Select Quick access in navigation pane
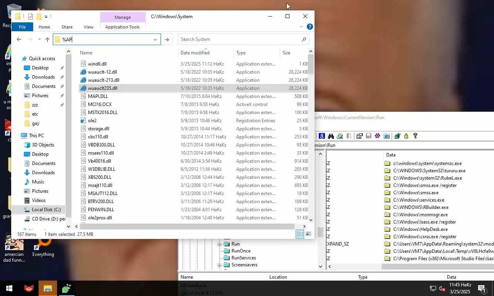 [42, 59]
